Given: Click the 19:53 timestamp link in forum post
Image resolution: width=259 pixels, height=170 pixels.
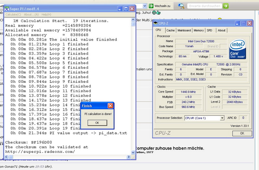Looking at the screenshot, I should (39, 166).
